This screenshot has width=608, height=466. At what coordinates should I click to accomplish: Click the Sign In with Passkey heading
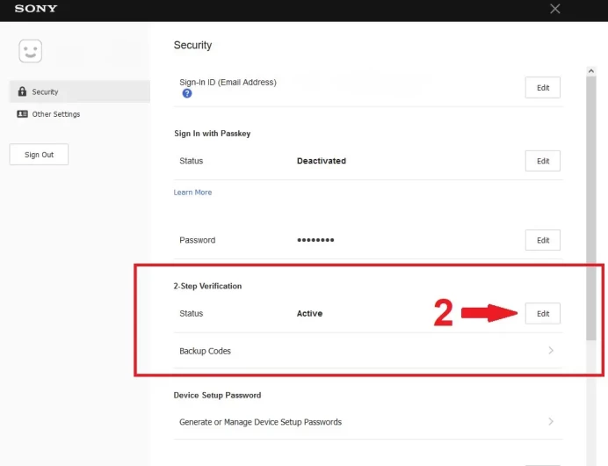pos(212,134)
